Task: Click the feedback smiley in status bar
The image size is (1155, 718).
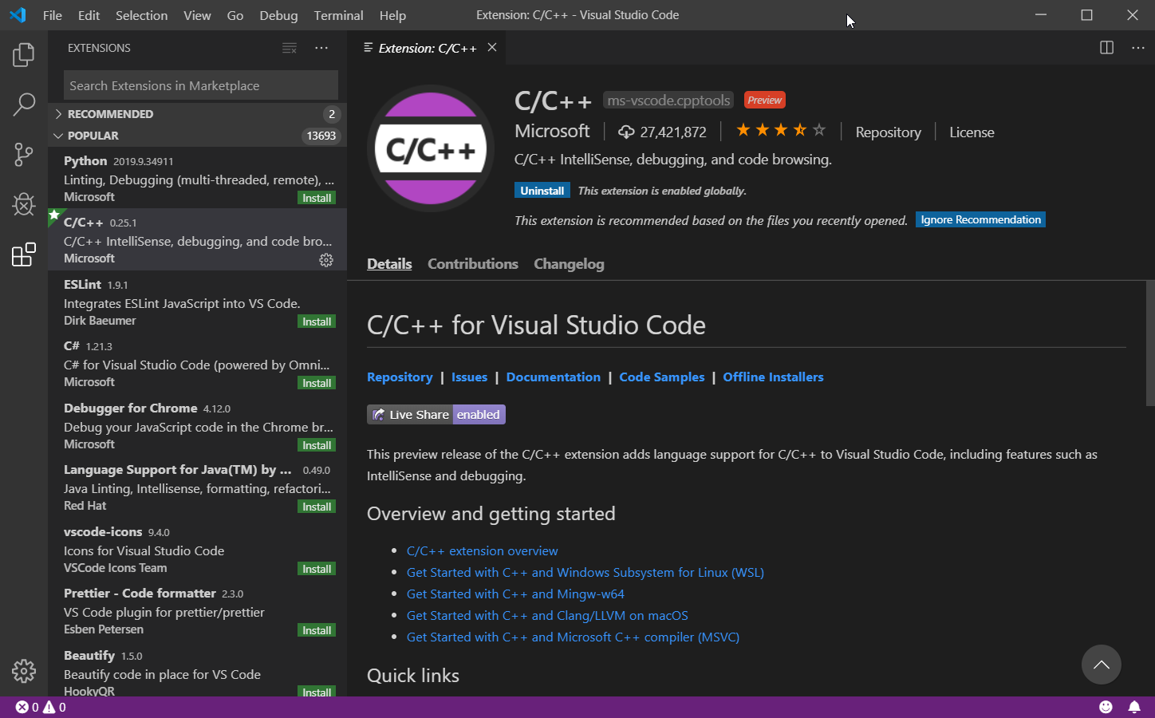Action: point(1106,707)
